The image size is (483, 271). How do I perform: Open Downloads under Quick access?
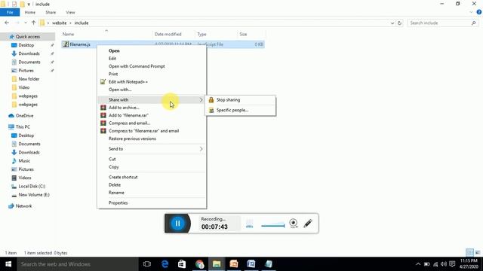tap(29, 53)
